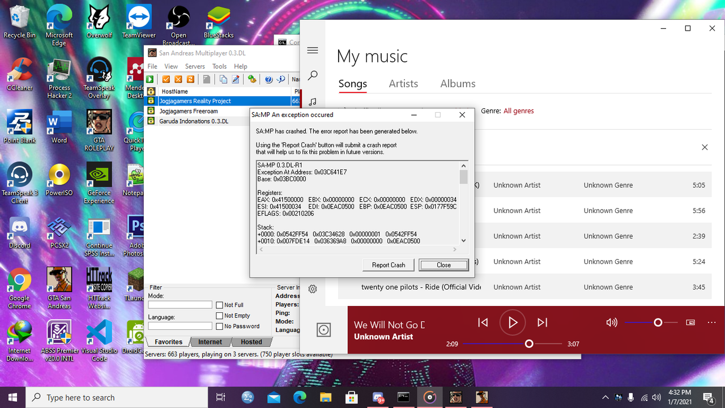
Task: Enable the Not Full filter checkbox
Action: click(220, 305)
